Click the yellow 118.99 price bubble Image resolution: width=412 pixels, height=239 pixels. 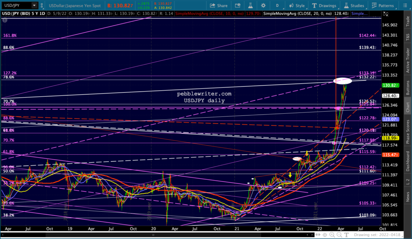pyautogui.click(x=390, y=138)
